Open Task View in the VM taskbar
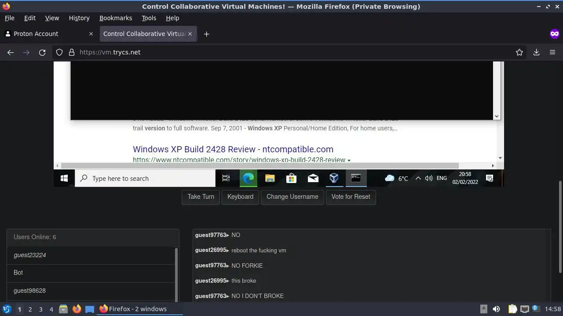Screen dimensions: 563x316 (x=226, y=178)
